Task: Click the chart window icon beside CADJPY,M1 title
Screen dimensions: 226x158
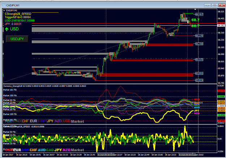Action: tap(4, 5)
